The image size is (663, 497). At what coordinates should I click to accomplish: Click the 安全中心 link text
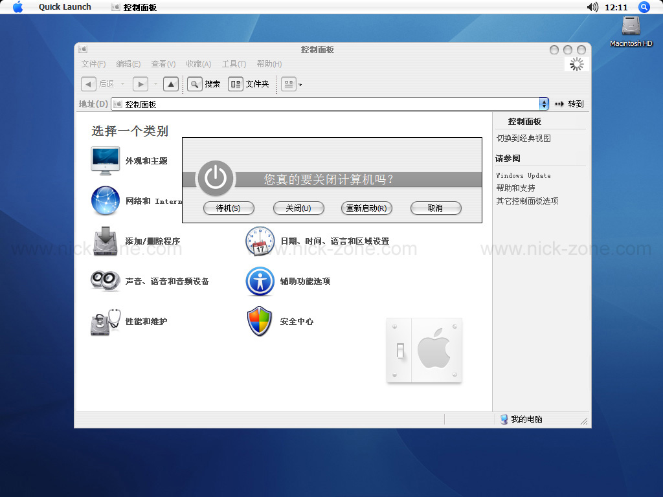point(297,322)
